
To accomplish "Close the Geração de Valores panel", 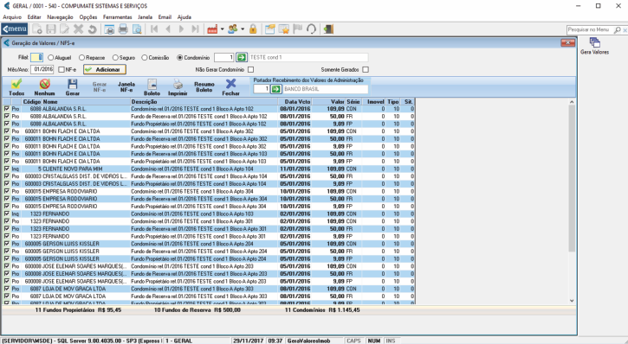I will coord(567,42).
